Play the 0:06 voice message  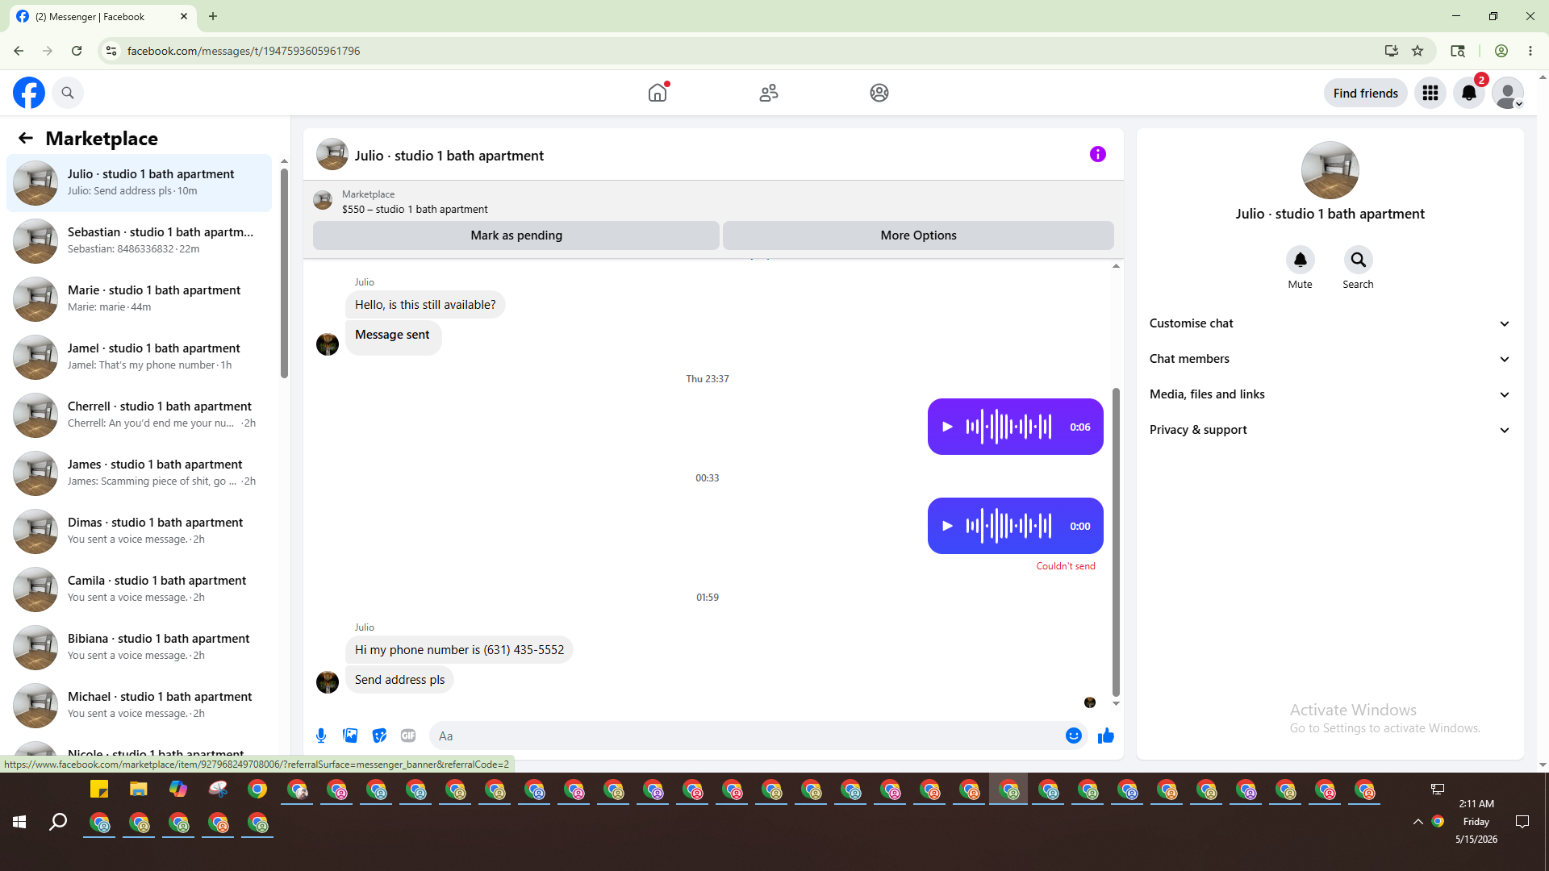(x=947, y=427)
